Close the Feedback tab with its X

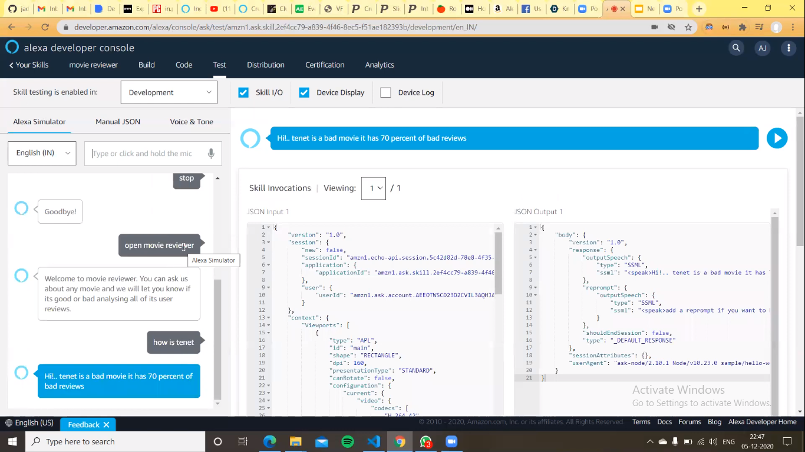tap(106, 424)
